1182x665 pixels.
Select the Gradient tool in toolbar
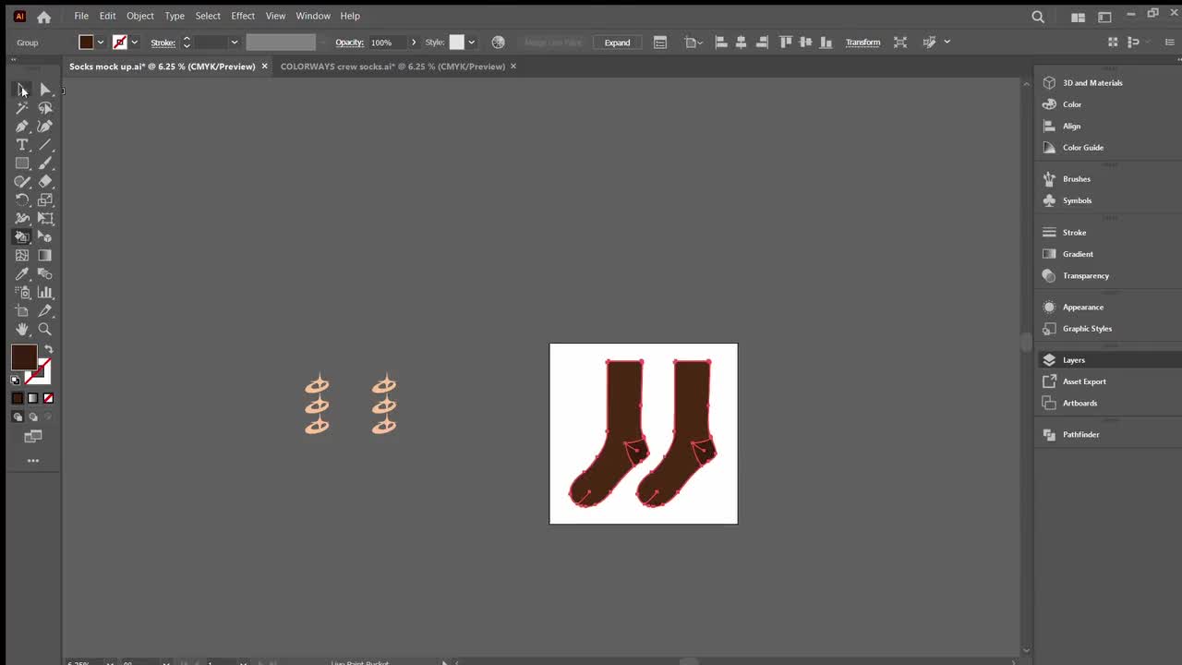point(45,256)
